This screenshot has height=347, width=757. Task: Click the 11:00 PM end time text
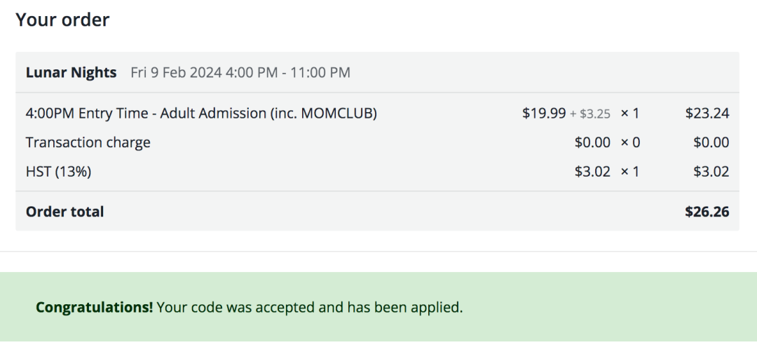click(320, 72)
